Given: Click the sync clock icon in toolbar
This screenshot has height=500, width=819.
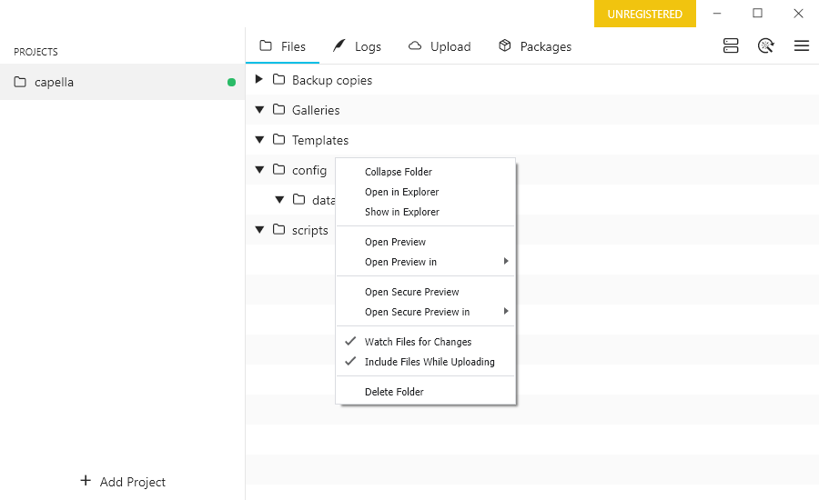Looking at the screenshot, I should pyautogui.click(x=766, y=45).
